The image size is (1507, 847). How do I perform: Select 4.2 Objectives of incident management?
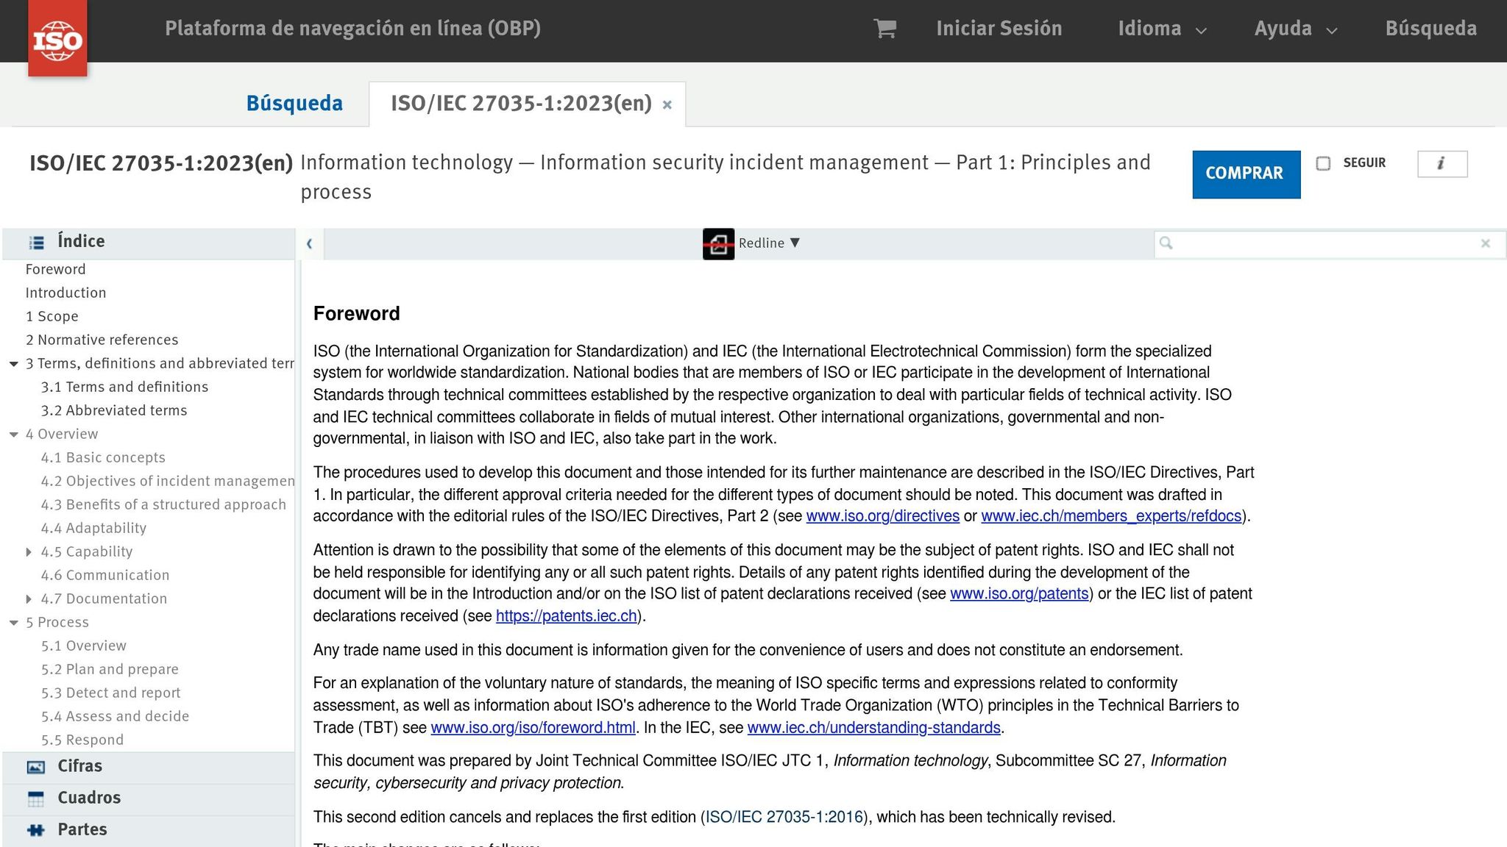pyautogui.click(x=167, y=482)
